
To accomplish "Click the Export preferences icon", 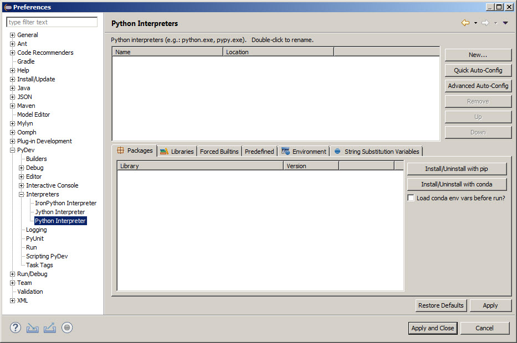I will click(50, 328).
